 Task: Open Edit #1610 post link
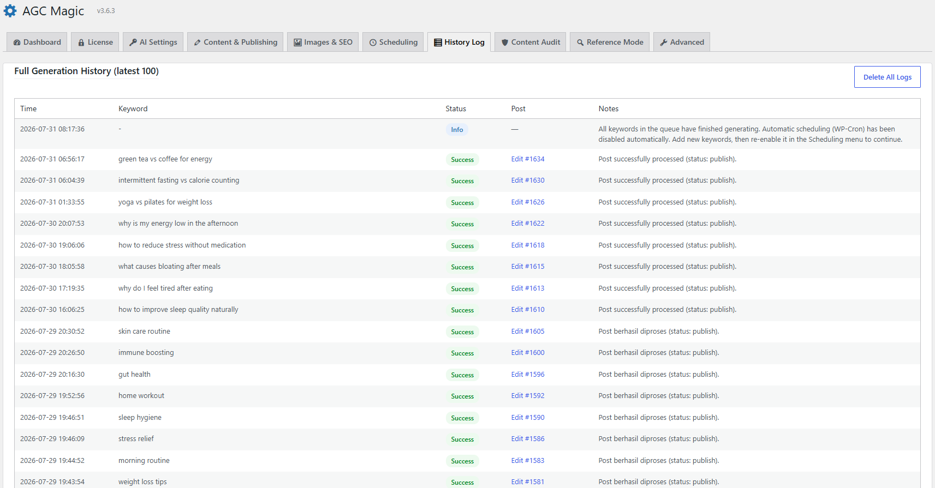(527, 310)
